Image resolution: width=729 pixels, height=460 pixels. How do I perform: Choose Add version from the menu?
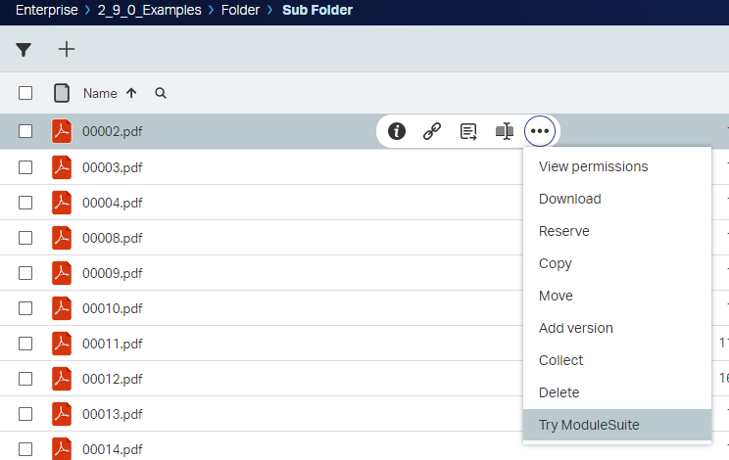pyautogui.click(x=576, y=328)
